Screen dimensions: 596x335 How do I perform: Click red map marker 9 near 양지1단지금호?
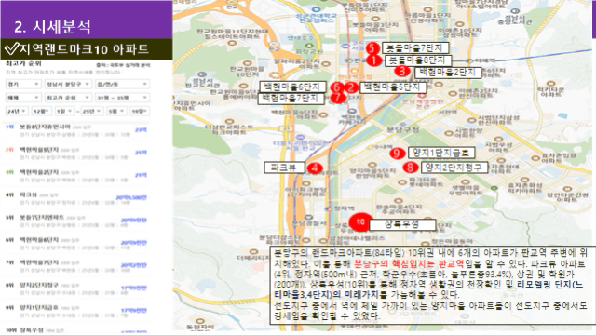point(398,153)
